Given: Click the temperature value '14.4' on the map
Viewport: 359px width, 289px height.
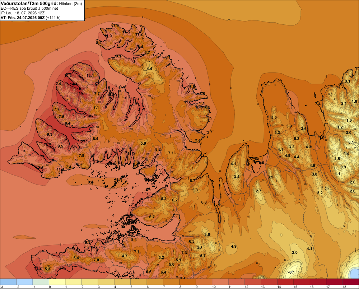Looking at the screenshot, I should click(x=74, y=84).
